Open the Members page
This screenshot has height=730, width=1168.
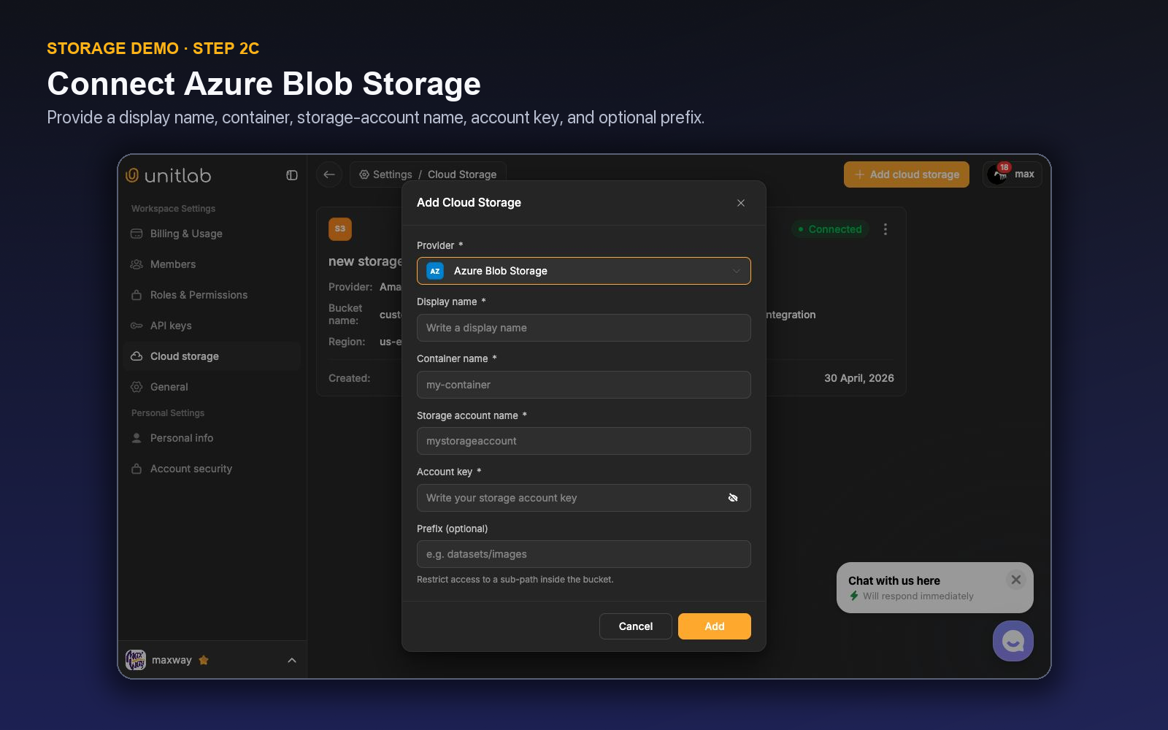212,264
